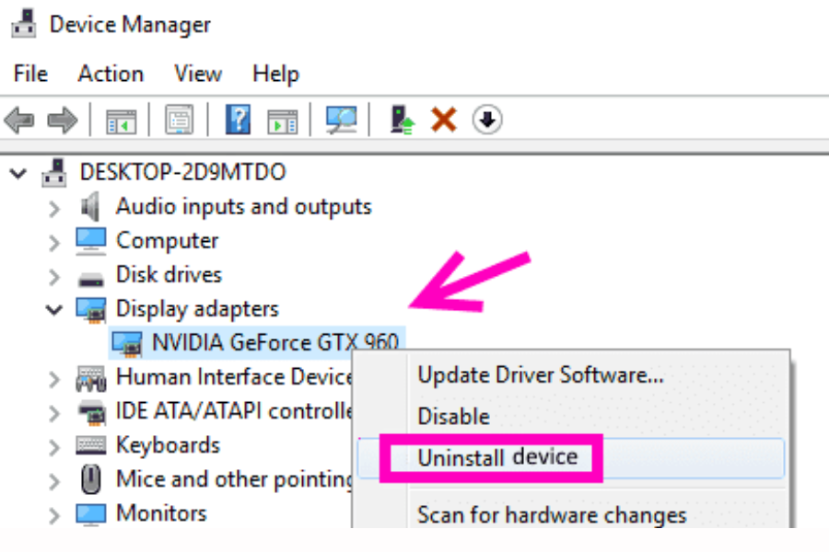
Task: Select Update Driver Software from context menu
Action: (542, 374)
